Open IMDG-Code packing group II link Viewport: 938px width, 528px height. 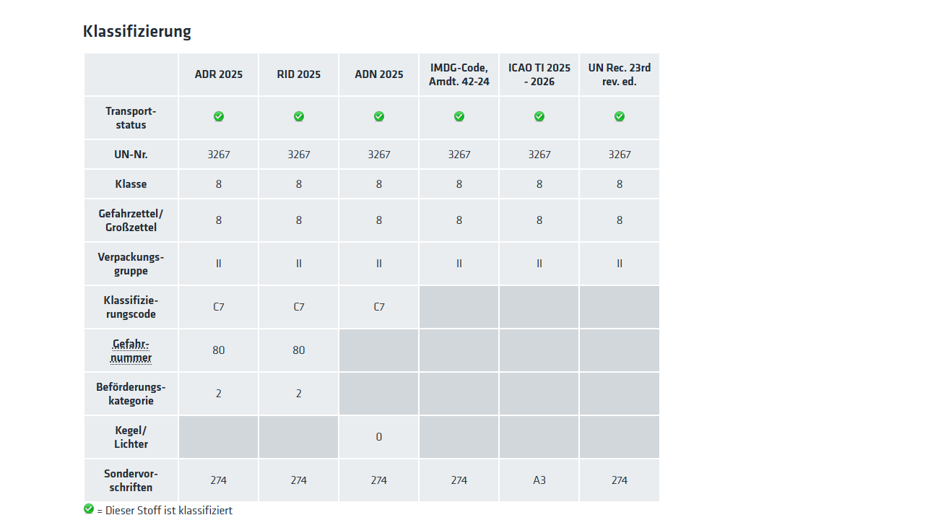459,264
